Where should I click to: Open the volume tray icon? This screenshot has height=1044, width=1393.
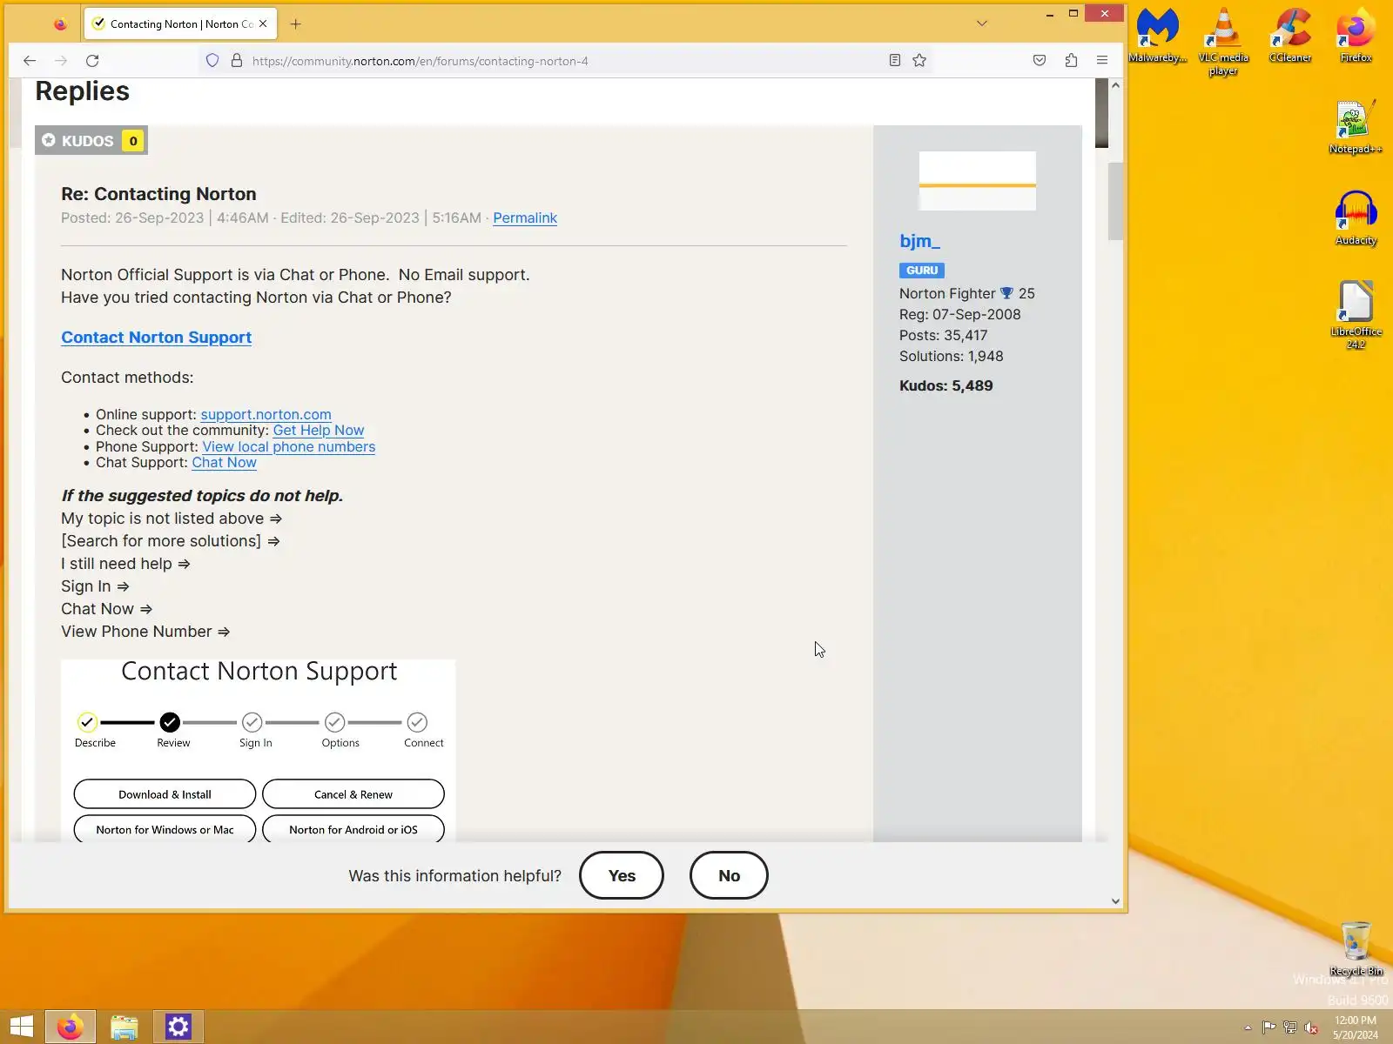1310,1027
